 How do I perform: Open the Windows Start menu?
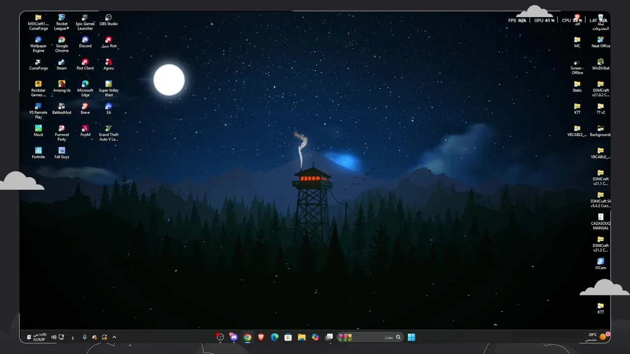[x=411, y=337]
